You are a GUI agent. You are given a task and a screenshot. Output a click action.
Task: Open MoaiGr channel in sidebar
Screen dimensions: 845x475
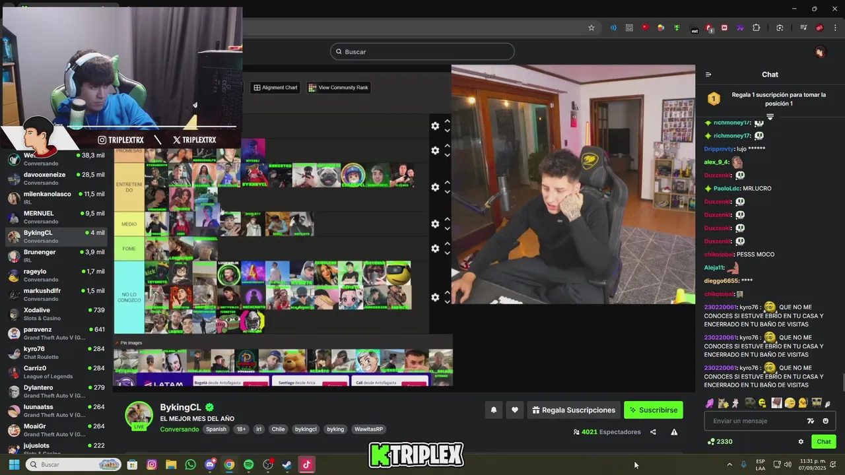click(56, 430)
